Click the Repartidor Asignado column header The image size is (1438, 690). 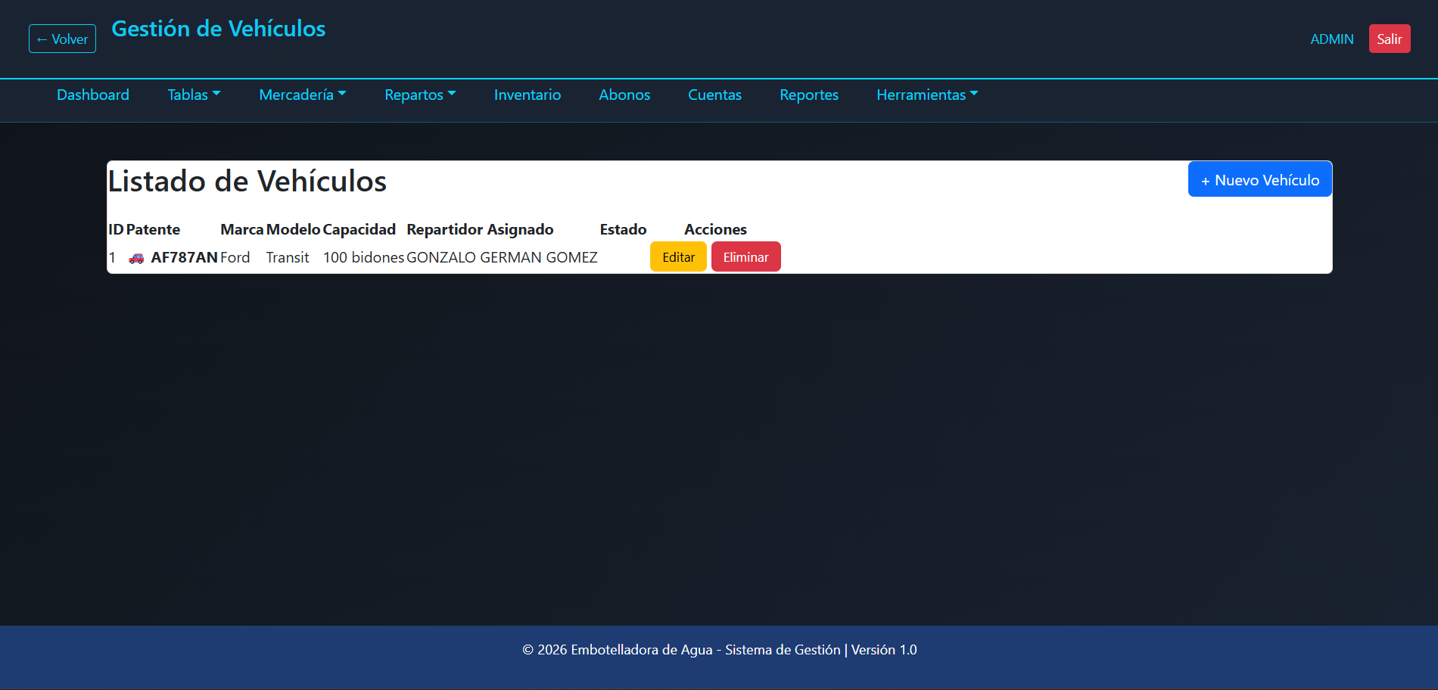pos(480,229)
